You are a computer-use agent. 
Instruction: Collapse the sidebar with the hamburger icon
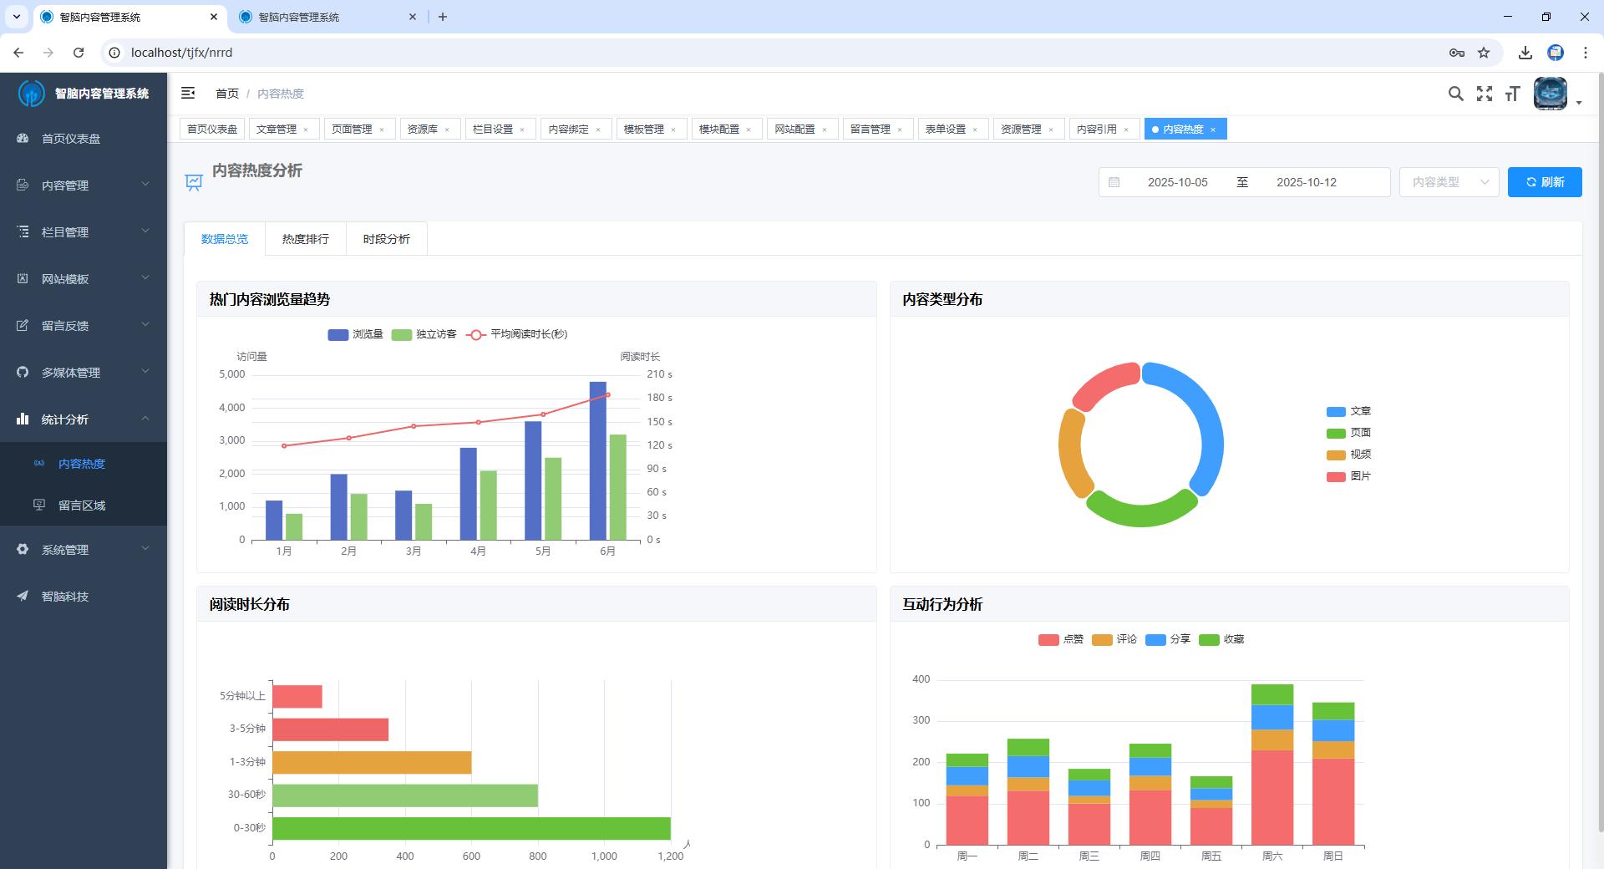pos(188,93)
